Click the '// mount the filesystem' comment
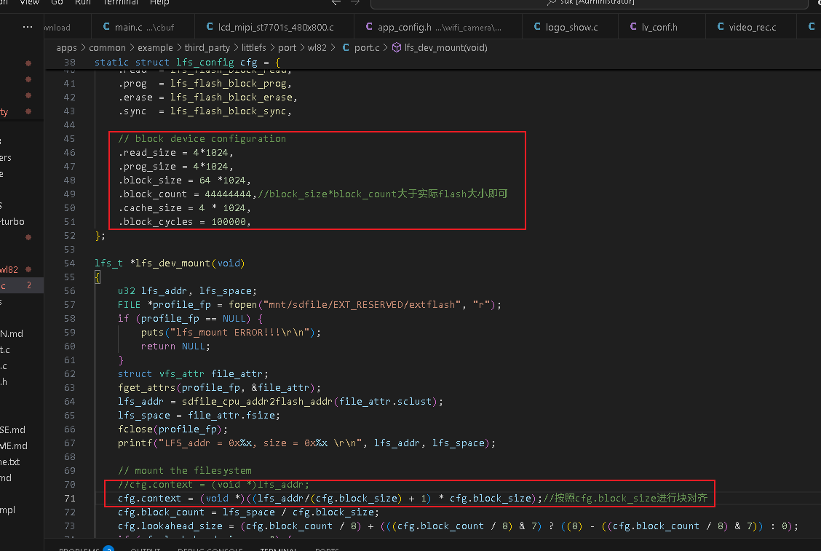Viewport: 821px width, 551px height. coord(185,471)
